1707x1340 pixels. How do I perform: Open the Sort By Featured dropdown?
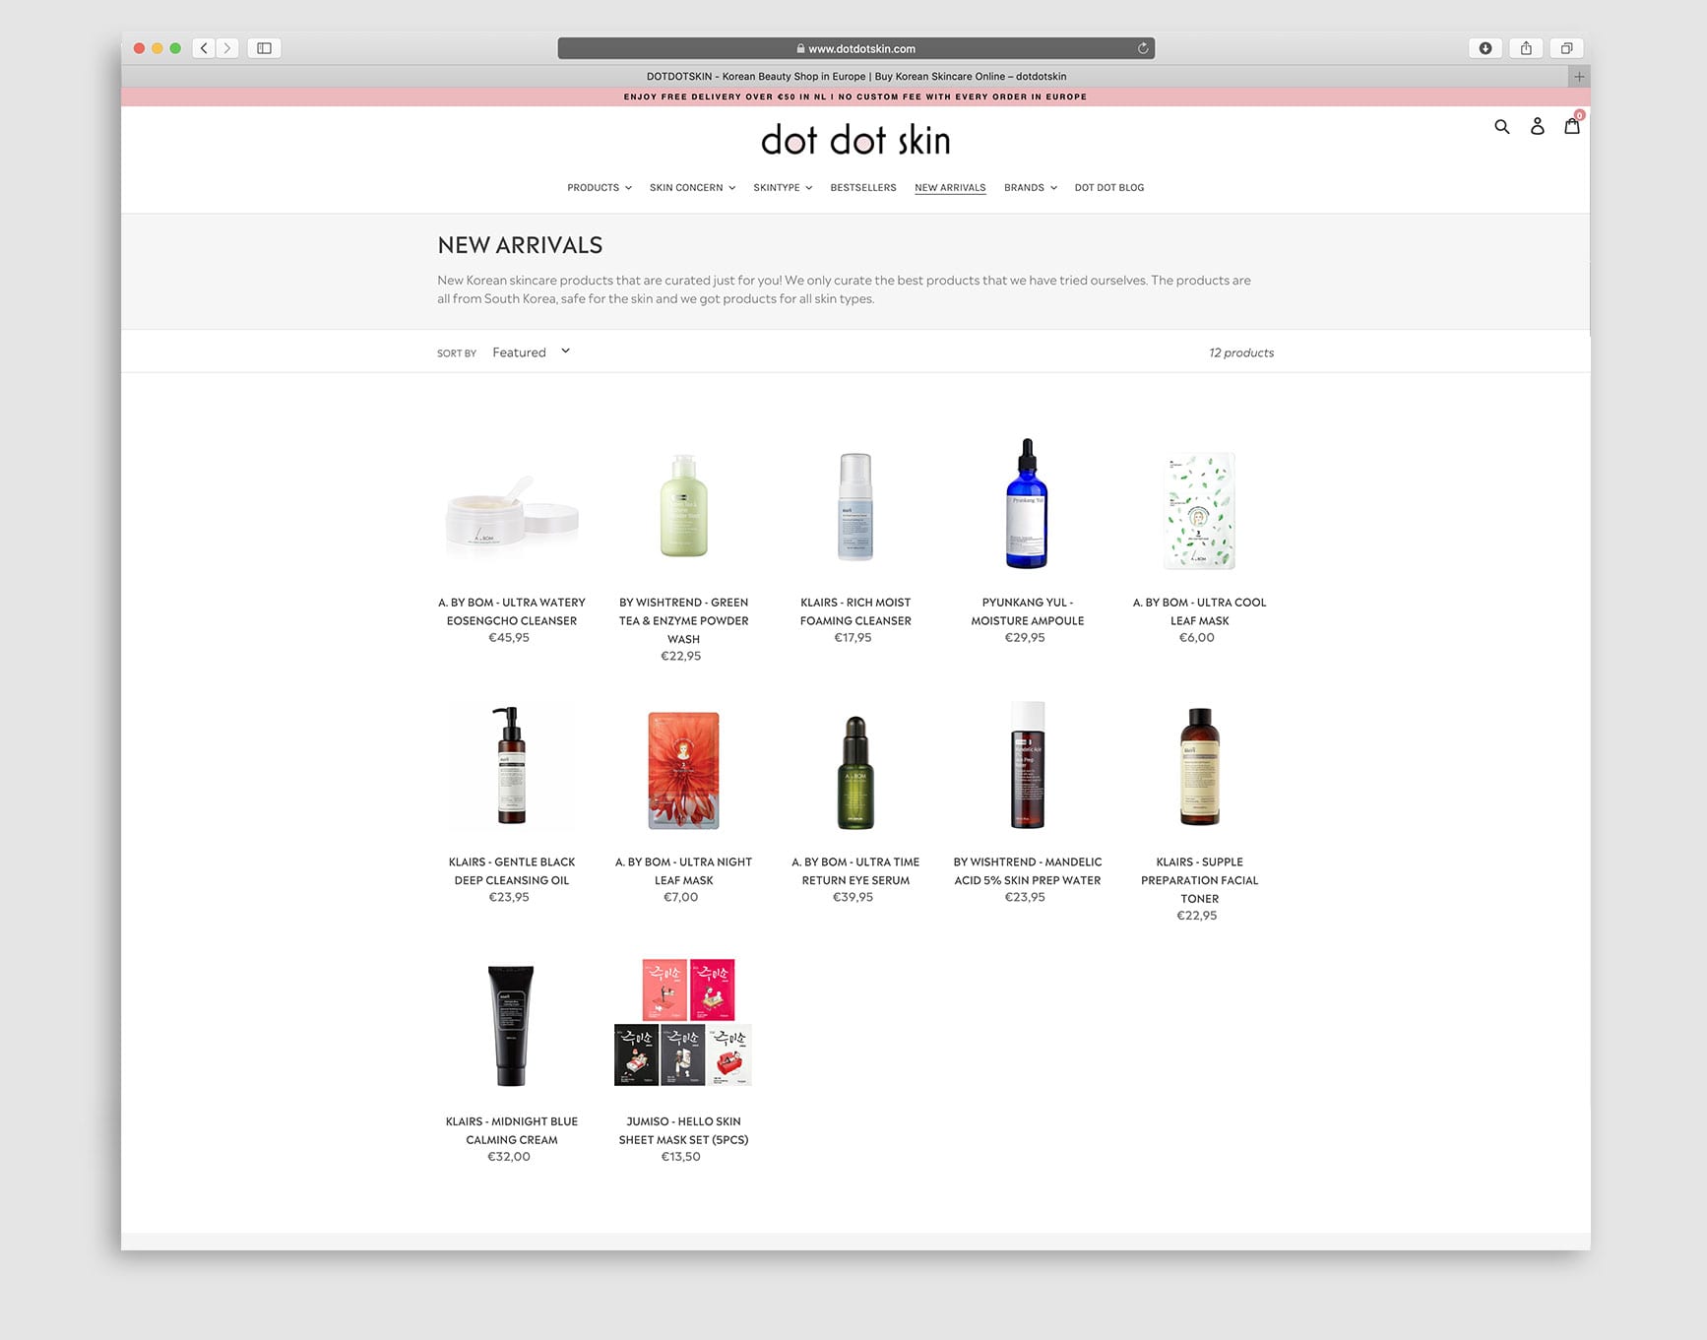pos(532,352)
